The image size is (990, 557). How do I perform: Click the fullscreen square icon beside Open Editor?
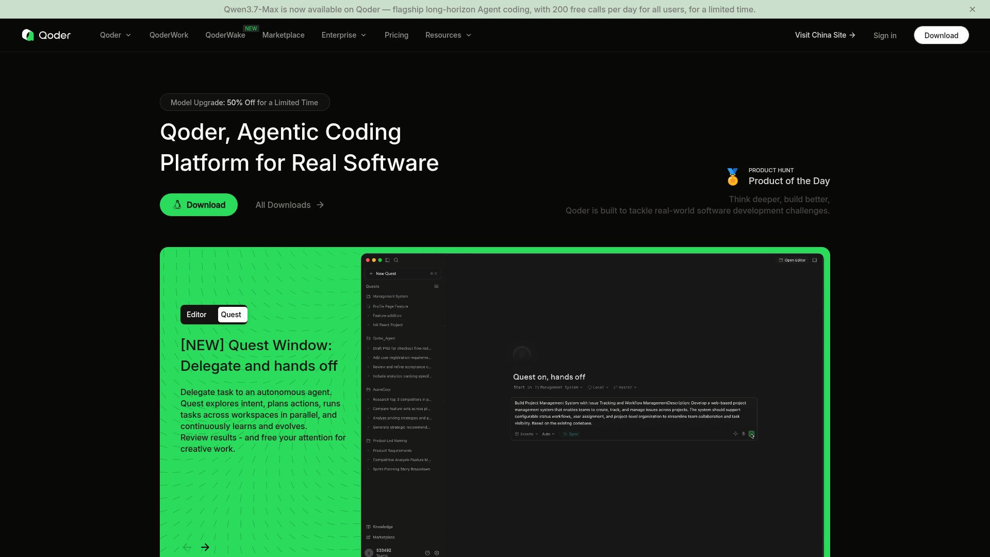click(815, 260)
